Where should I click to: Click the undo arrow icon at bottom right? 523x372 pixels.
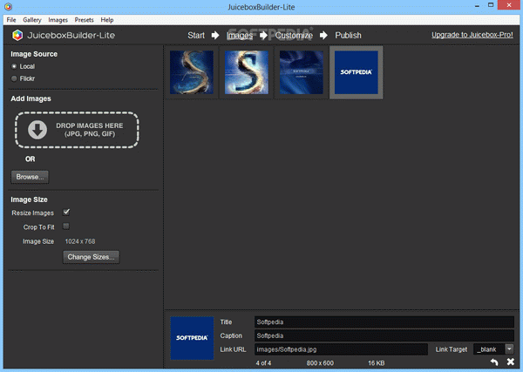coord(494,362)
